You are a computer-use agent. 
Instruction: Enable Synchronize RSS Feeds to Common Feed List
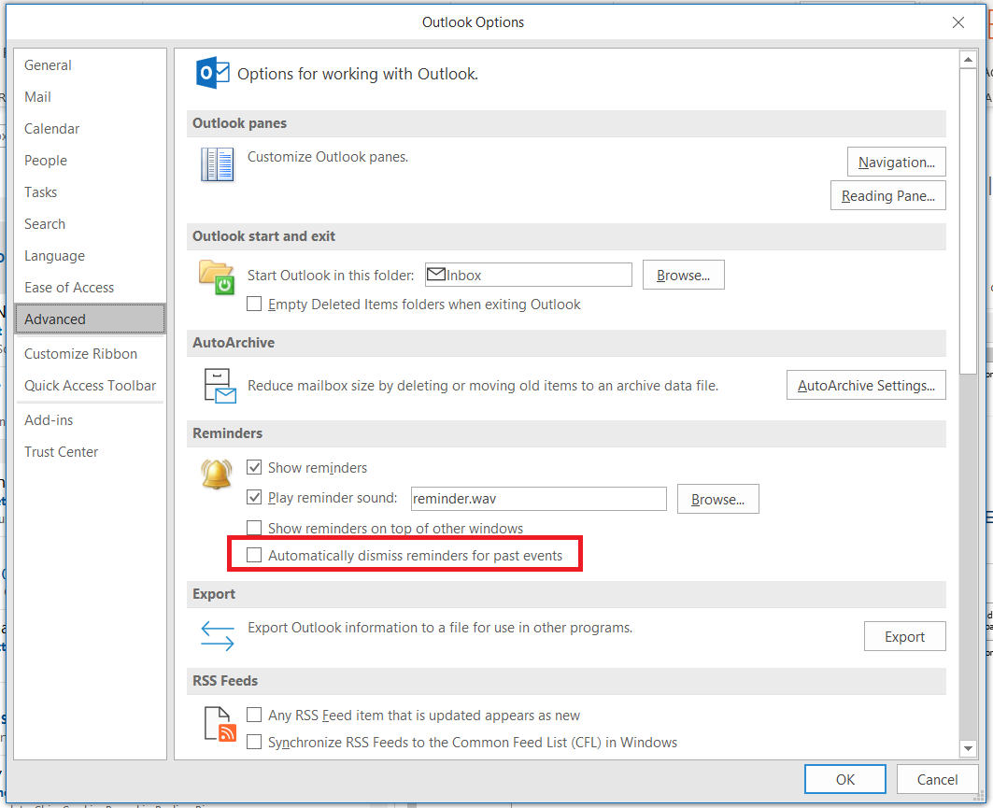coord(254,742)
